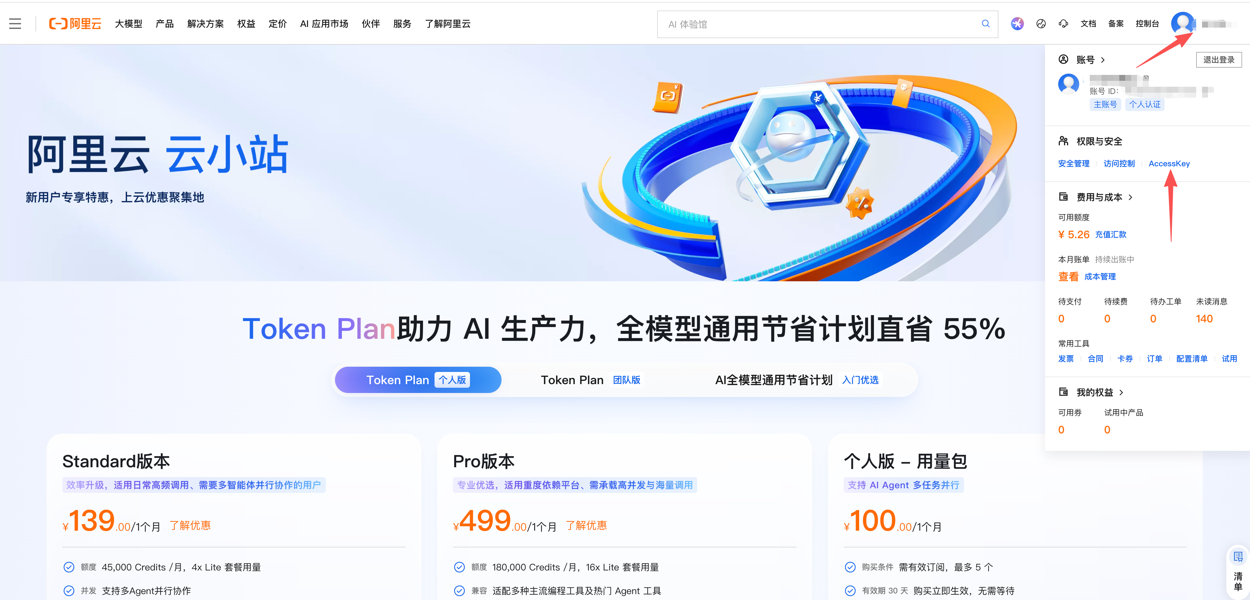Open the 安全管理 link
The image size is (1250, 600).
click(1073, 164)
